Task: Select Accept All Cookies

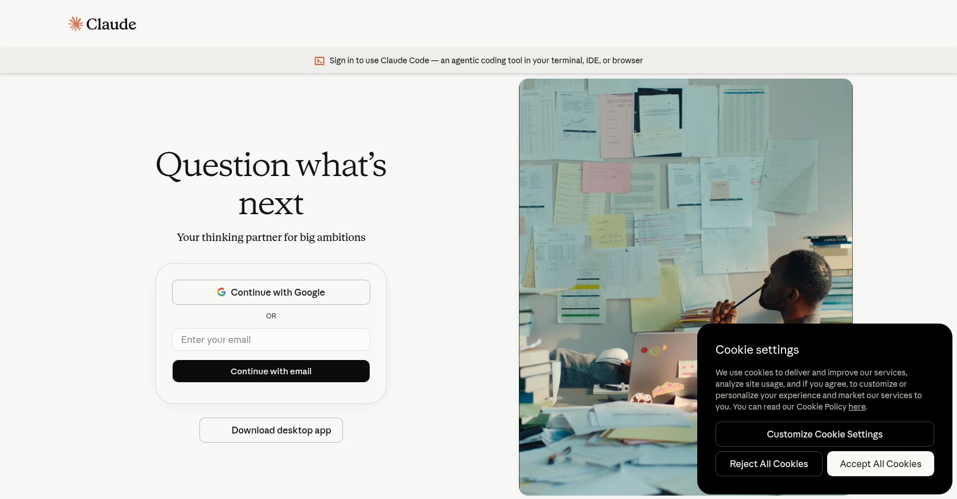Action: [x=881, y=464]
